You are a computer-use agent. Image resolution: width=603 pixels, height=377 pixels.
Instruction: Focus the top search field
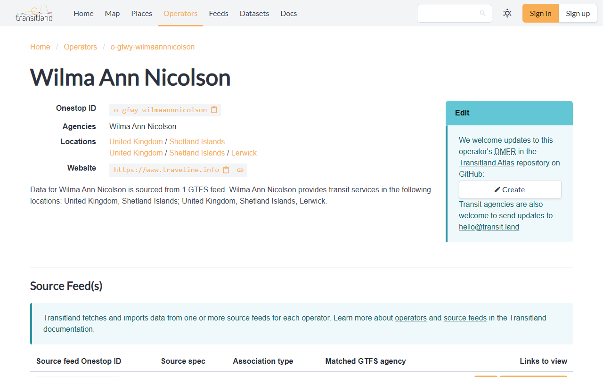click(x=454, y=13)
